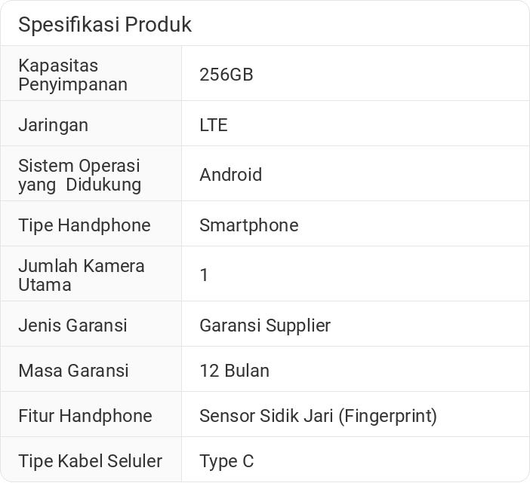Image resolution: width=530 pixels, height=483 pixels.
Task: Click the main camera count value 1
Action: (x=204, y=275)
